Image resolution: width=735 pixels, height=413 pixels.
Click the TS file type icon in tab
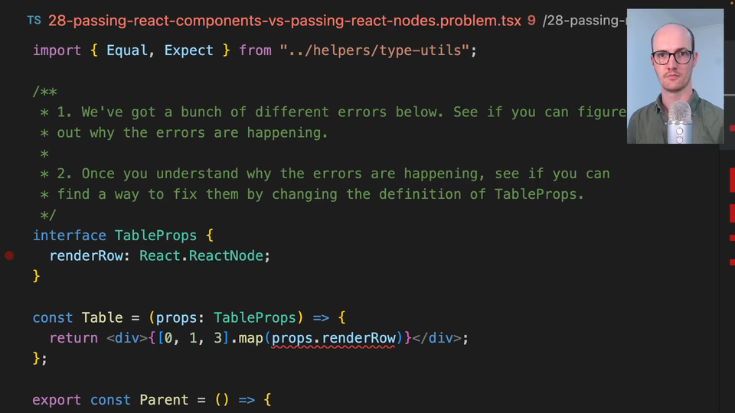click(x=34, y=21)
